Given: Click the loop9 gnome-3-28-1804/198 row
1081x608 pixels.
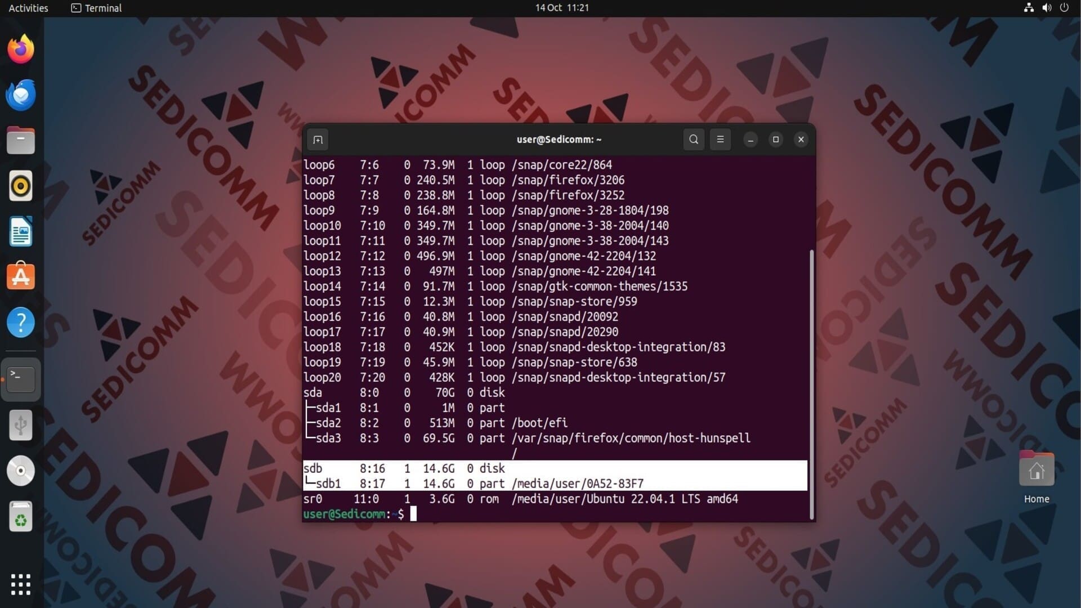Looking at the screenshot, I should (486, 211).
